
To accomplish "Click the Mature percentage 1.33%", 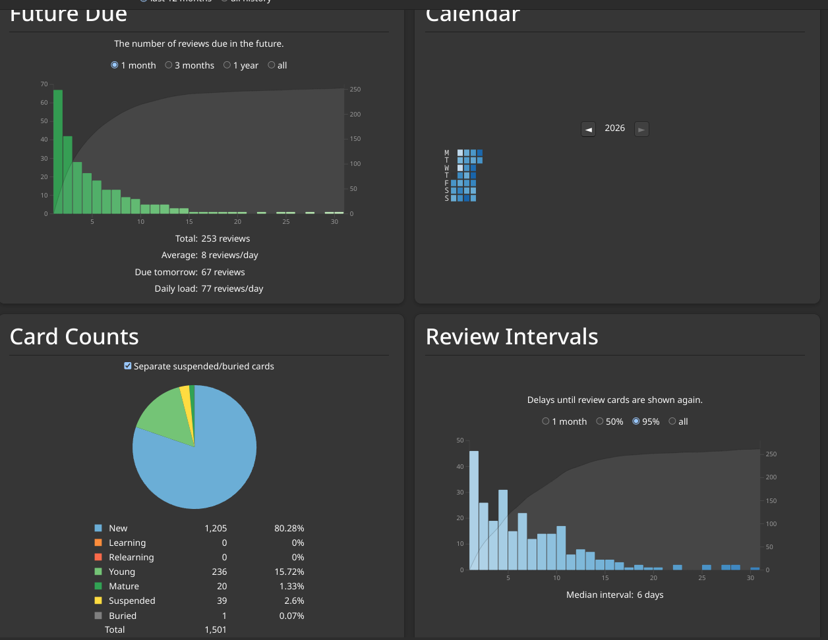I will click(x=291, y=586).
